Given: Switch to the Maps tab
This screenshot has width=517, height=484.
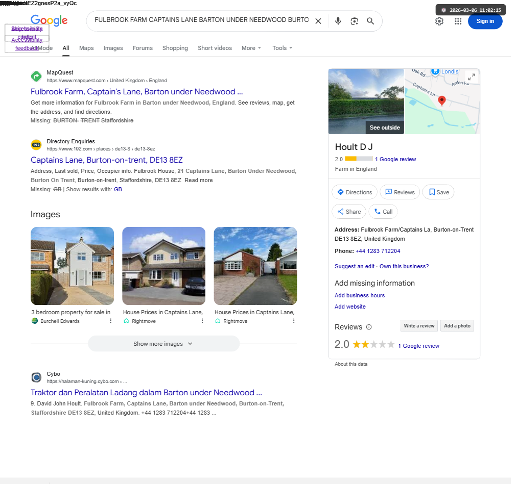Looking at the screenshot, I should pyautogui.click(x=86, y=48).
